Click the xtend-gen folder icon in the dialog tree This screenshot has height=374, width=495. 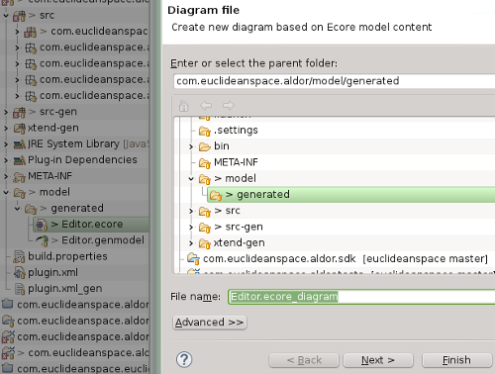pyautogui.click(x=205, y=243)
